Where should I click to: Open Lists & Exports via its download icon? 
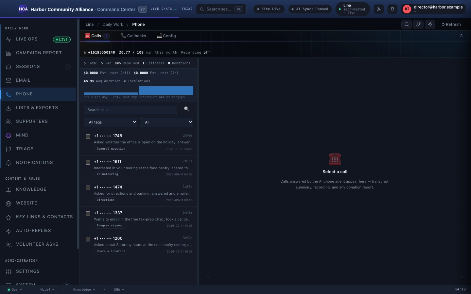[9, 108]
